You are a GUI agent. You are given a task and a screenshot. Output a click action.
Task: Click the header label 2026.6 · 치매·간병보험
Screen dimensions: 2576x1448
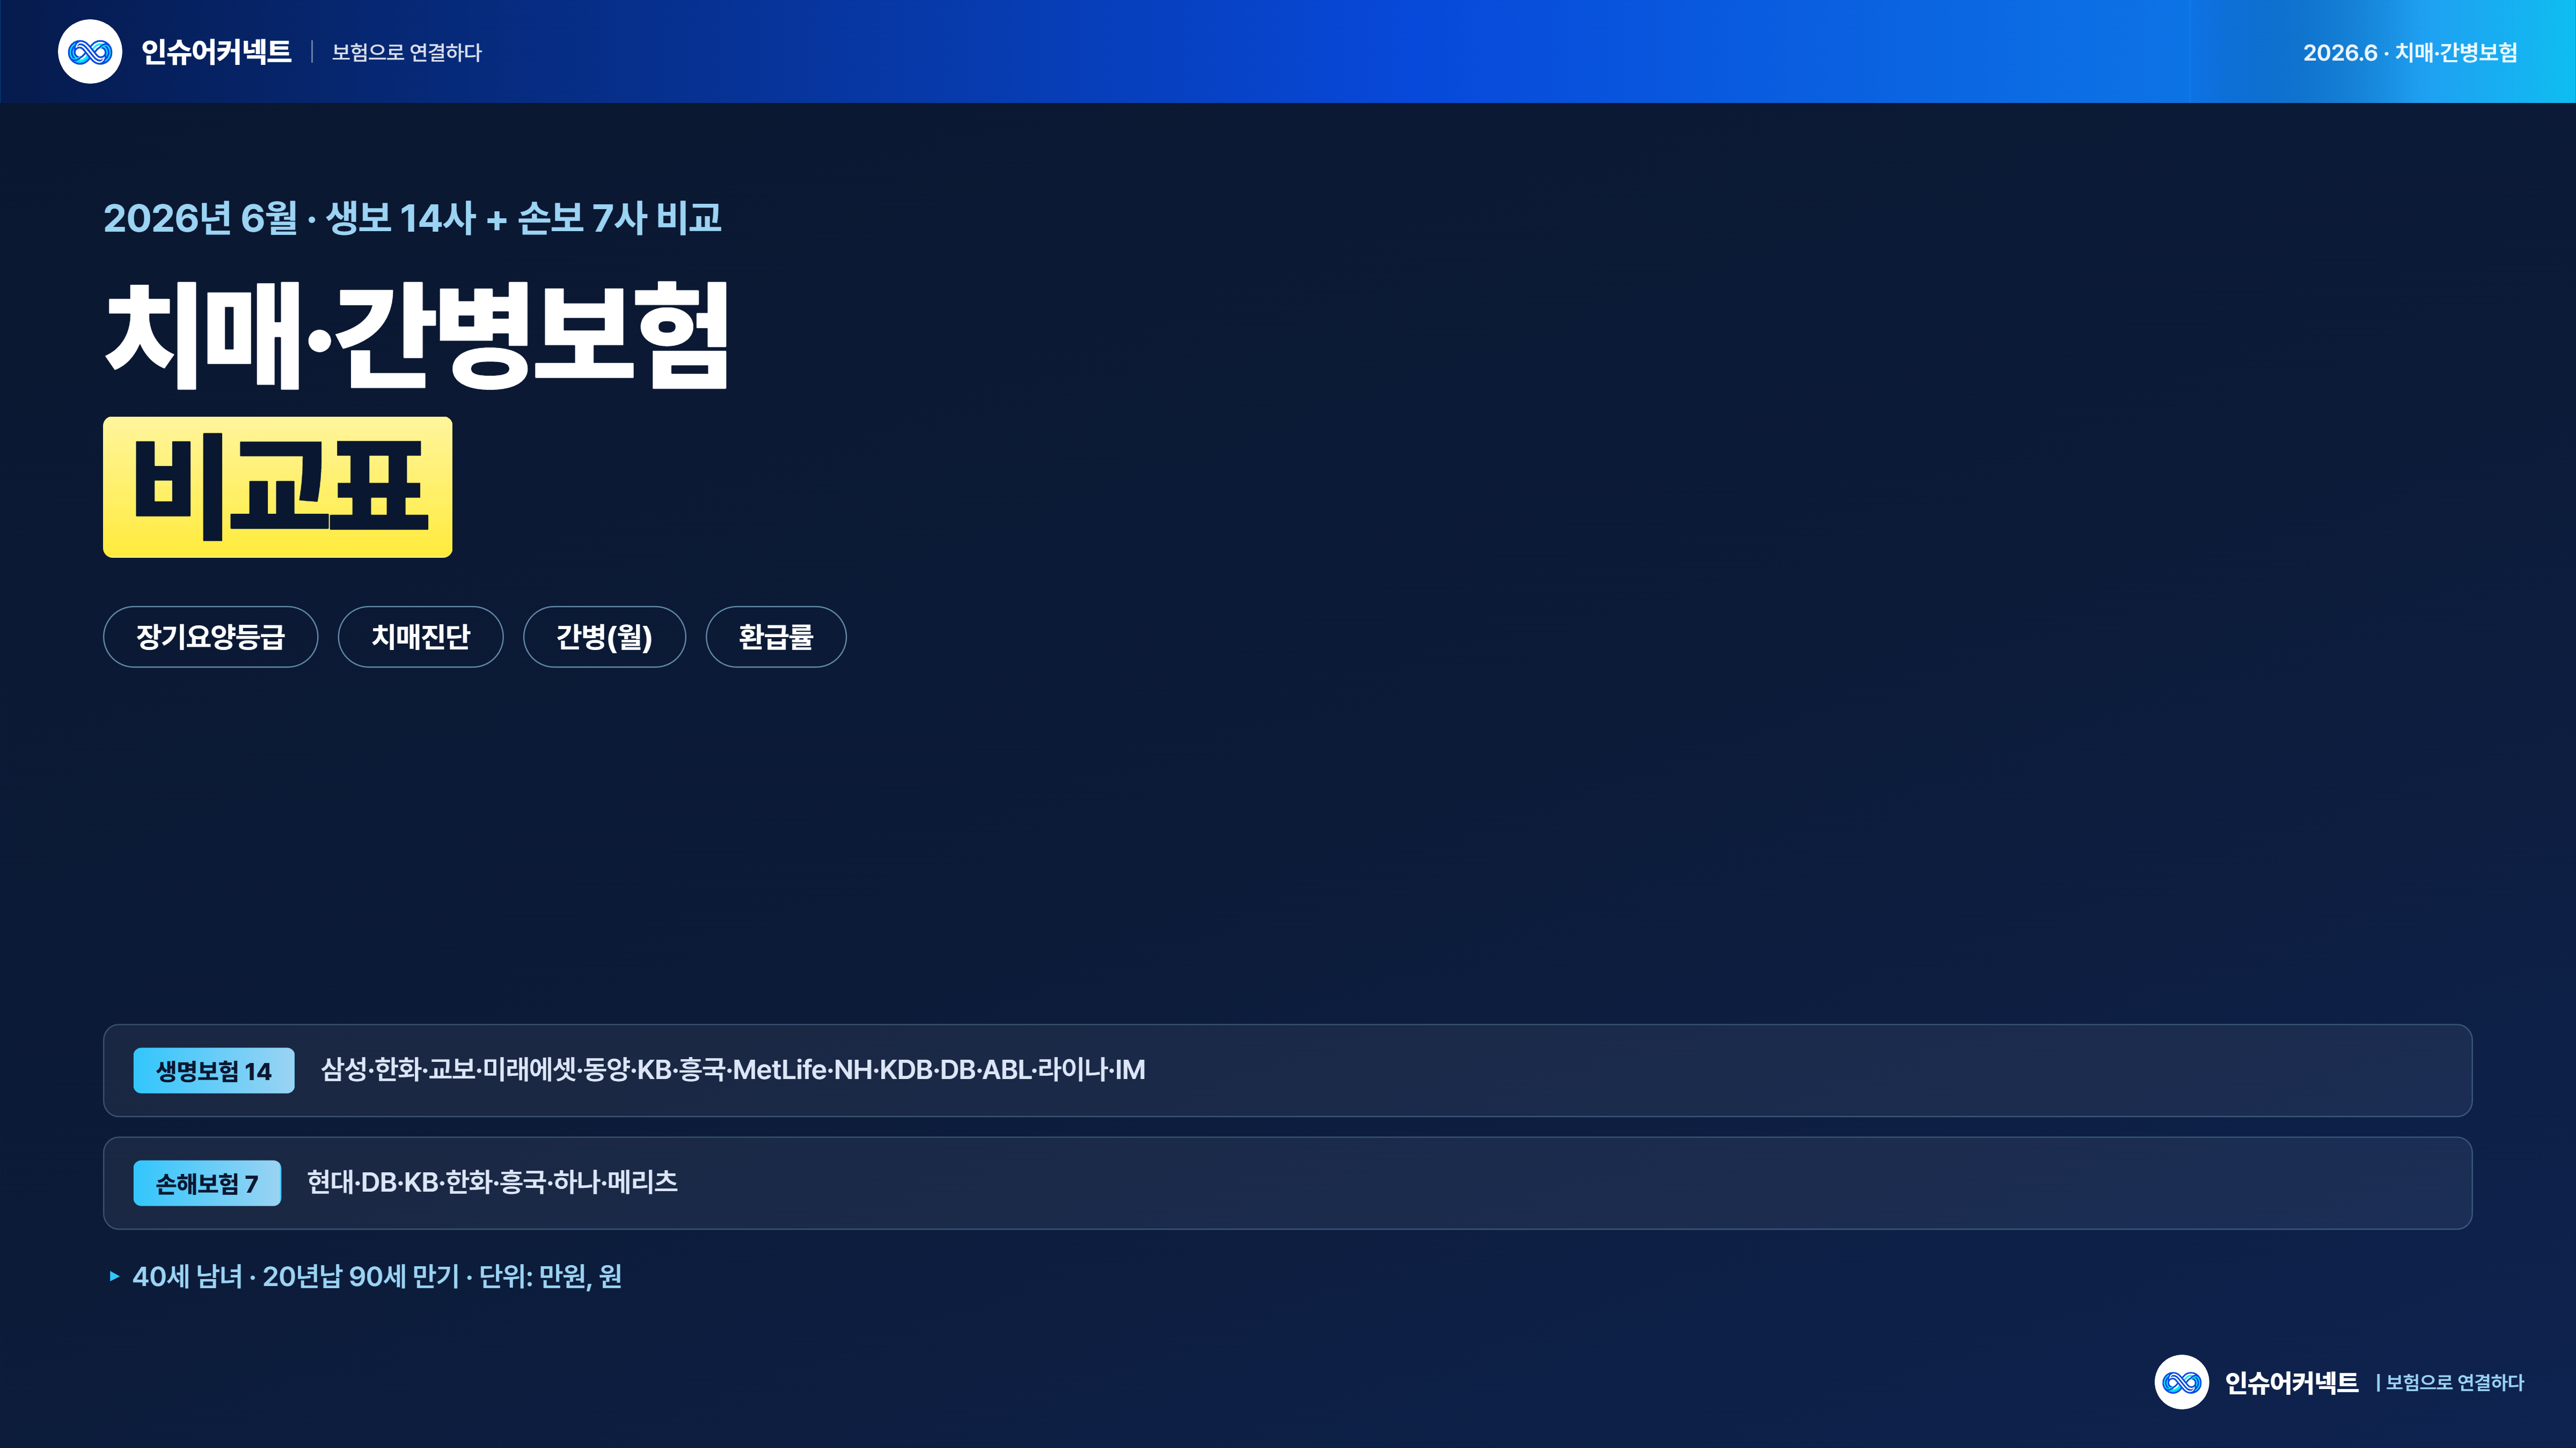2410,52
